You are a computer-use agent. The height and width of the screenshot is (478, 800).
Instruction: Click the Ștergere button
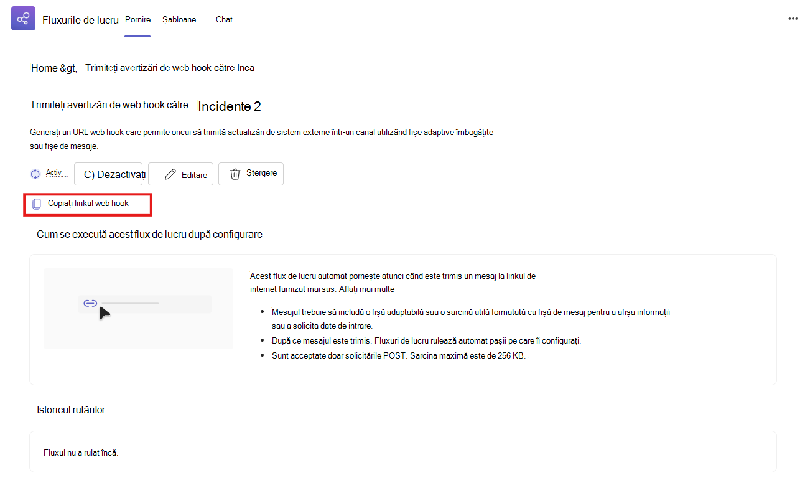tap(251, 174)
